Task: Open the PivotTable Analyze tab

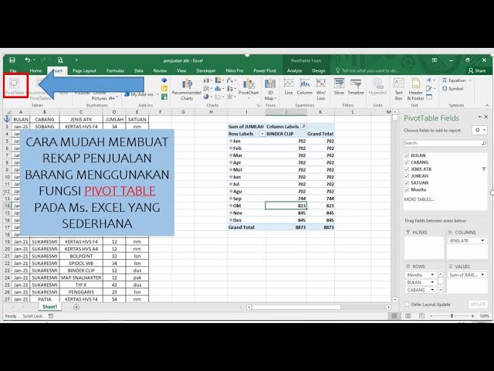Action: (295, 70)
